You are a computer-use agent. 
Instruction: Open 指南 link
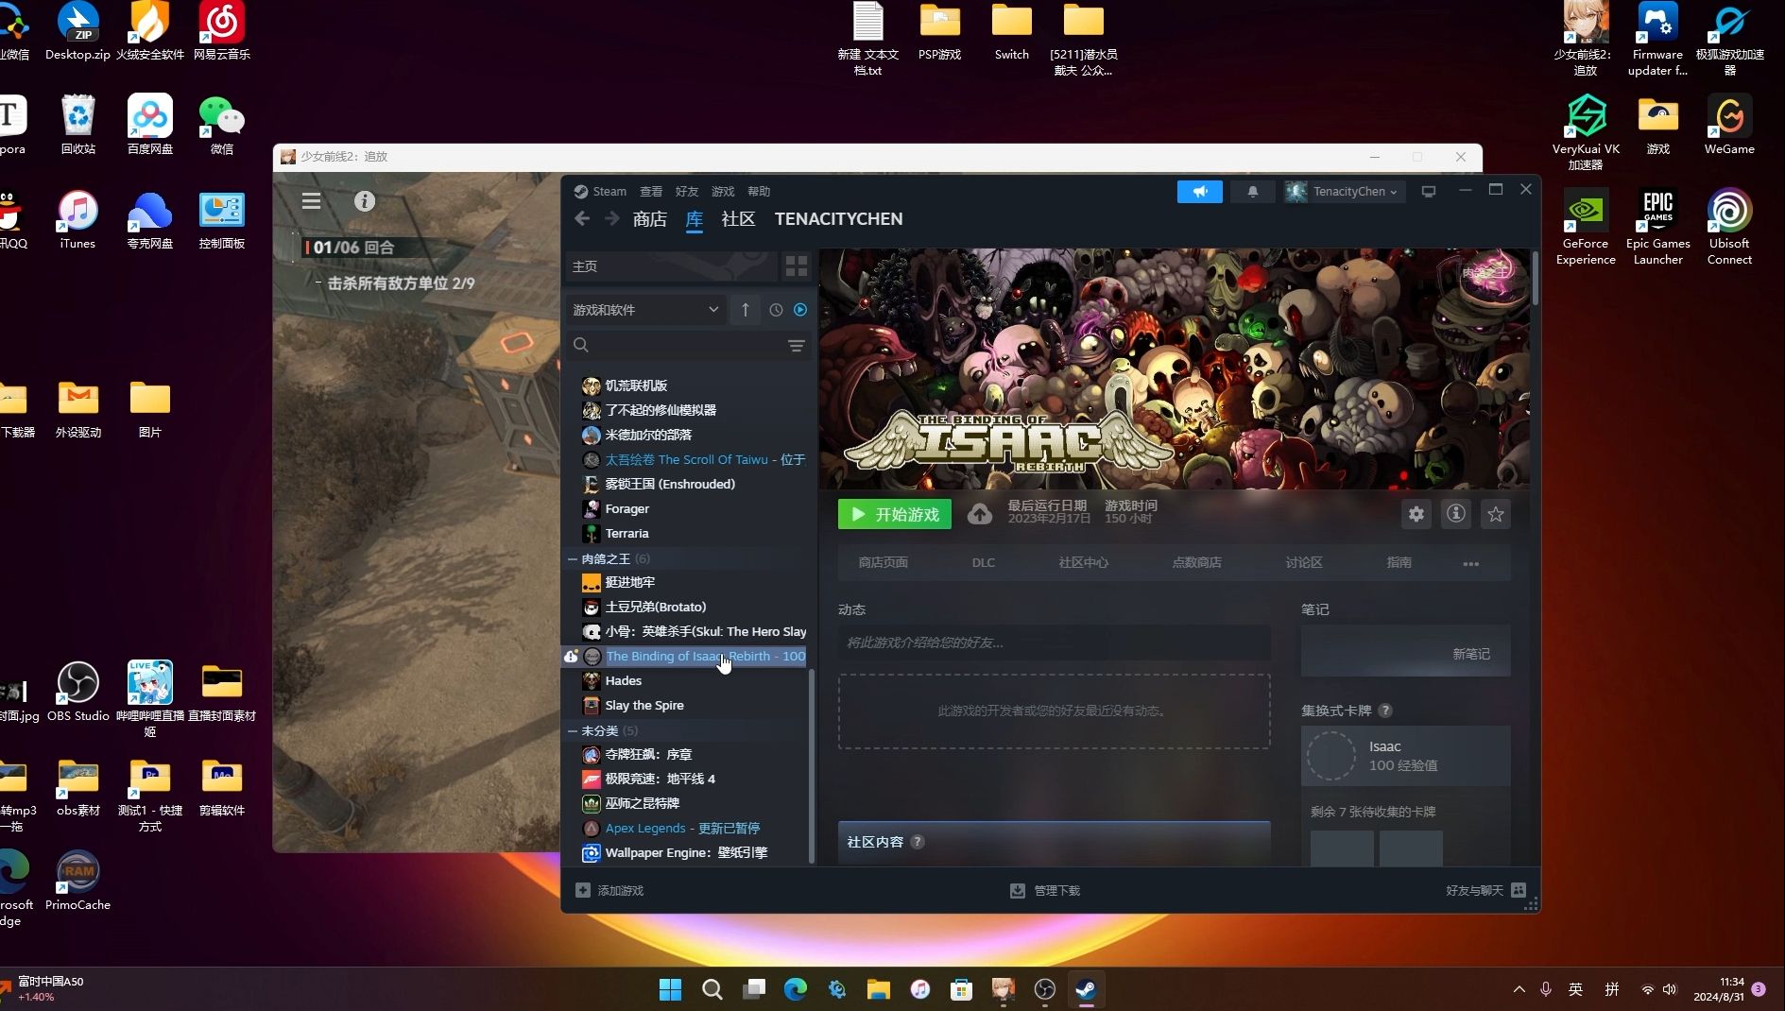[1399, 563]
